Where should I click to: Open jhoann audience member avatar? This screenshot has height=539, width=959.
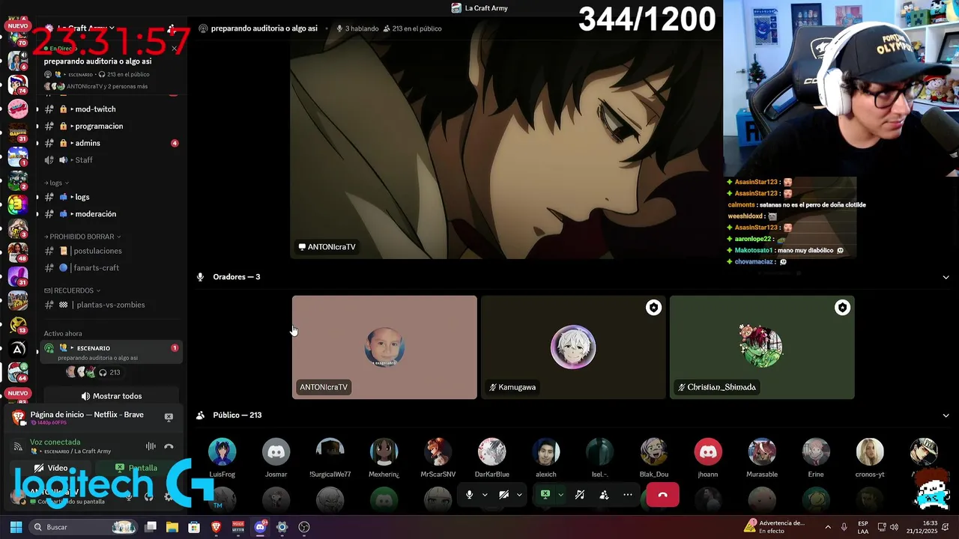pyautogui.click(x=707, y=451)
